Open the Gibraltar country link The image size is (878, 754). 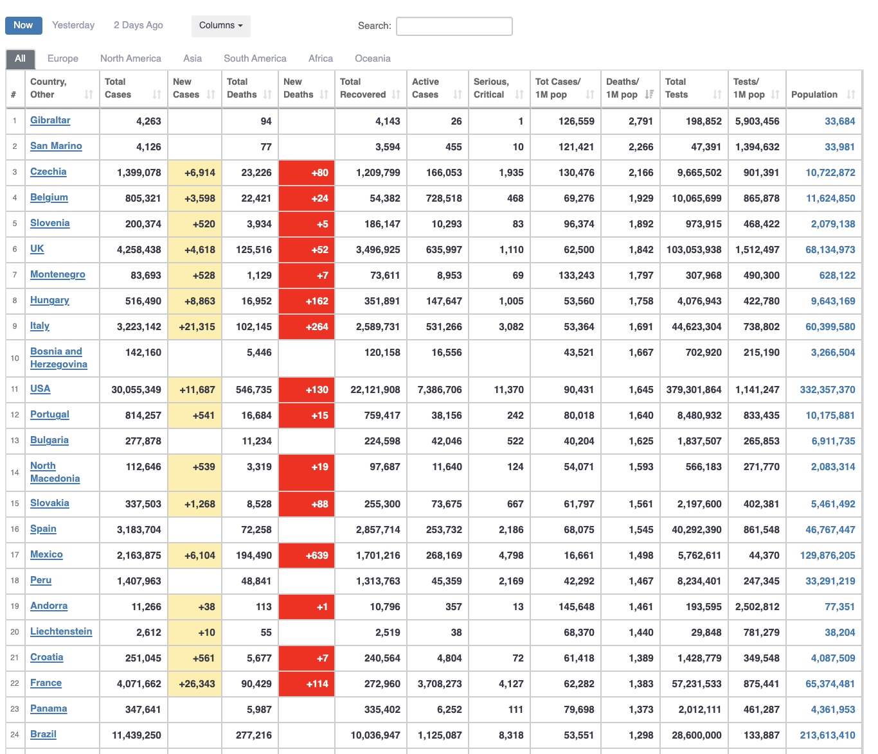pos(50,120)
